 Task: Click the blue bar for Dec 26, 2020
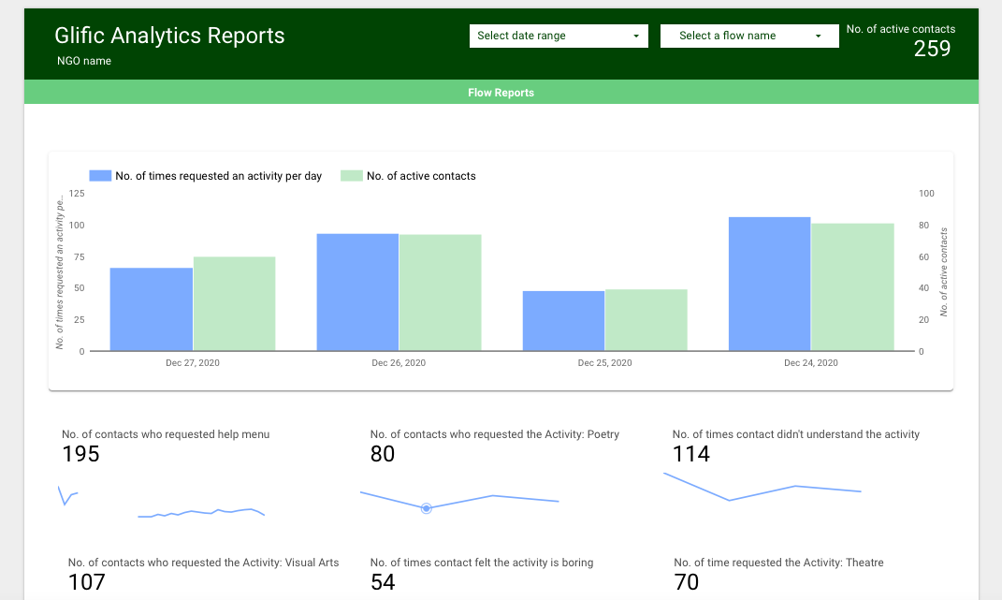(357, 292)
